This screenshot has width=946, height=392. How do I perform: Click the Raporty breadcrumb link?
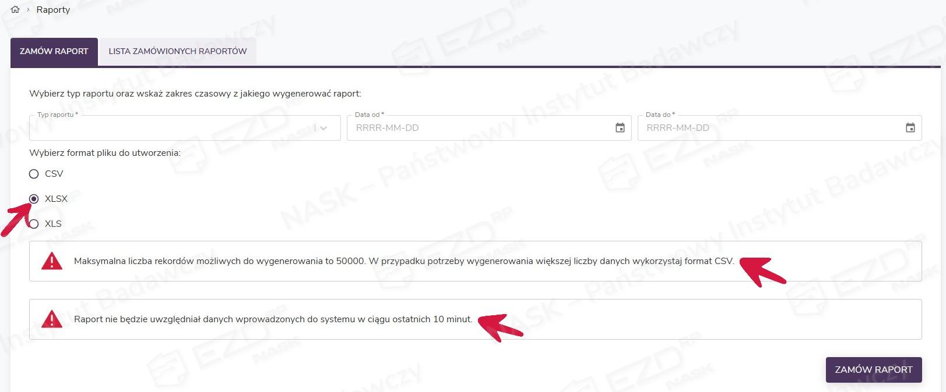coord(53,10)
